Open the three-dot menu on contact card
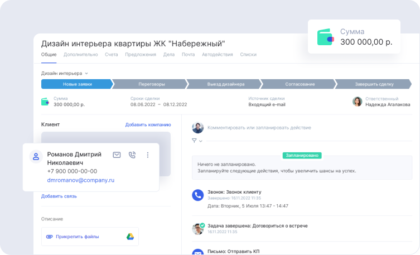The width and height of the screenshot is (420, 255). tap(148, 155)
